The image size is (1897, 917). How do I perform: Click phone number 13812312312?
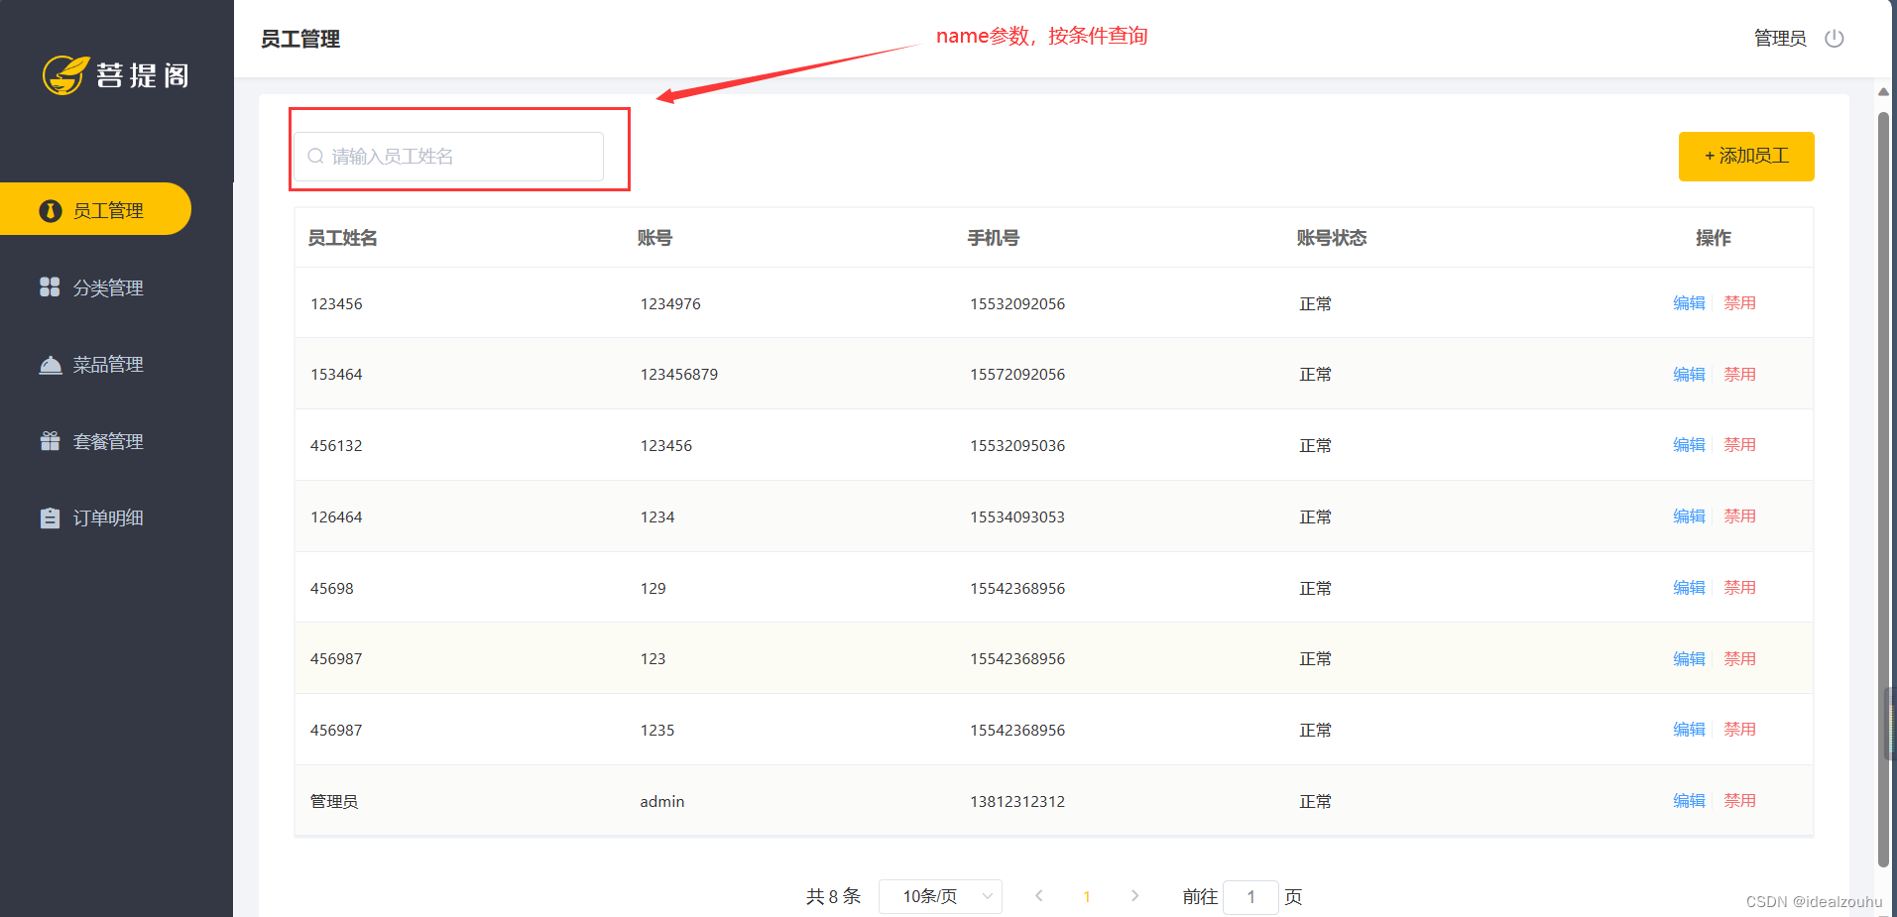point(1017,802)
